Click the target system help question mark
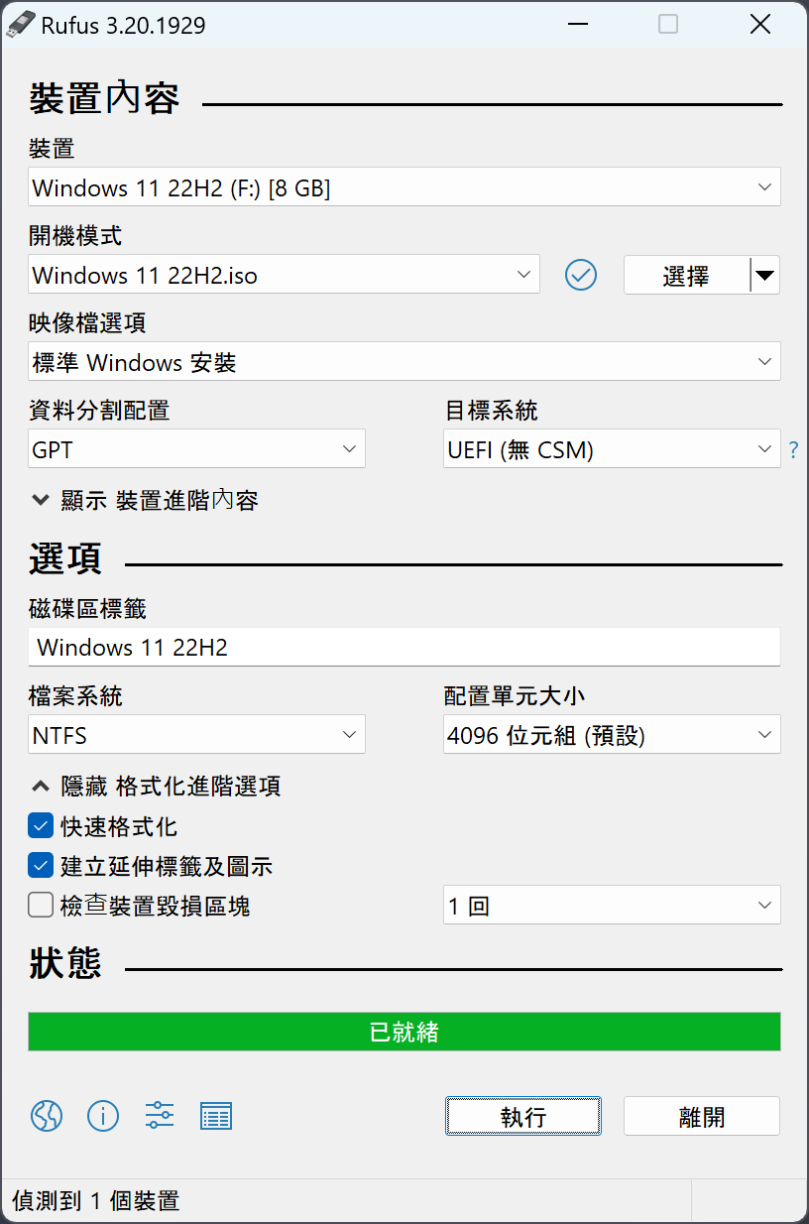Image resolution: width=809 pixels, height=1224 pixels. click(793, 450)
